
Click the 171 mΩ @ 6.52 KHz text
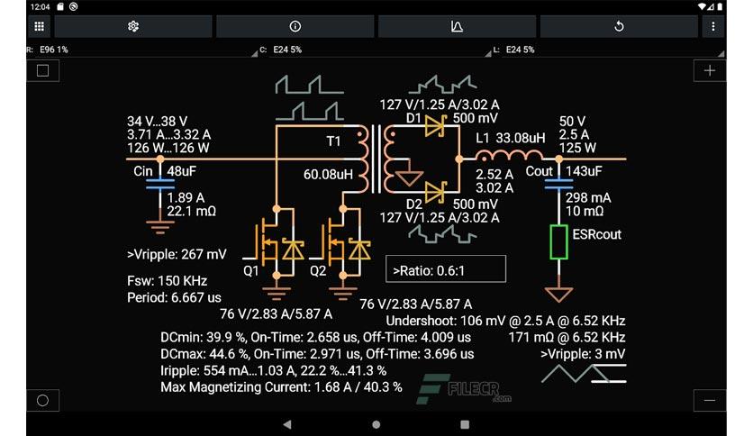click(x=567, y=338)
